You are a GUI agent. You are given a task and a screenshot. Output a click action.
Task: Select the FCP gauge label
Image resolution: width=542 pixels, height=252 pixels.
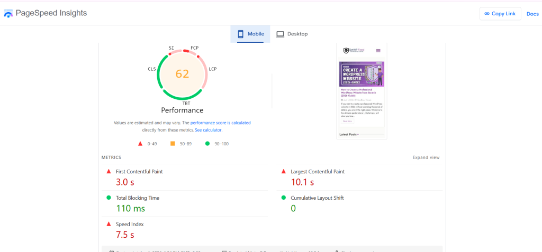coord(195,48)
